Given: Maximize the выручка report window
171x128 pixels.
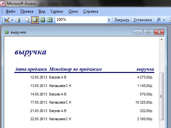Looking at the screenshot, I should [148, 32].
